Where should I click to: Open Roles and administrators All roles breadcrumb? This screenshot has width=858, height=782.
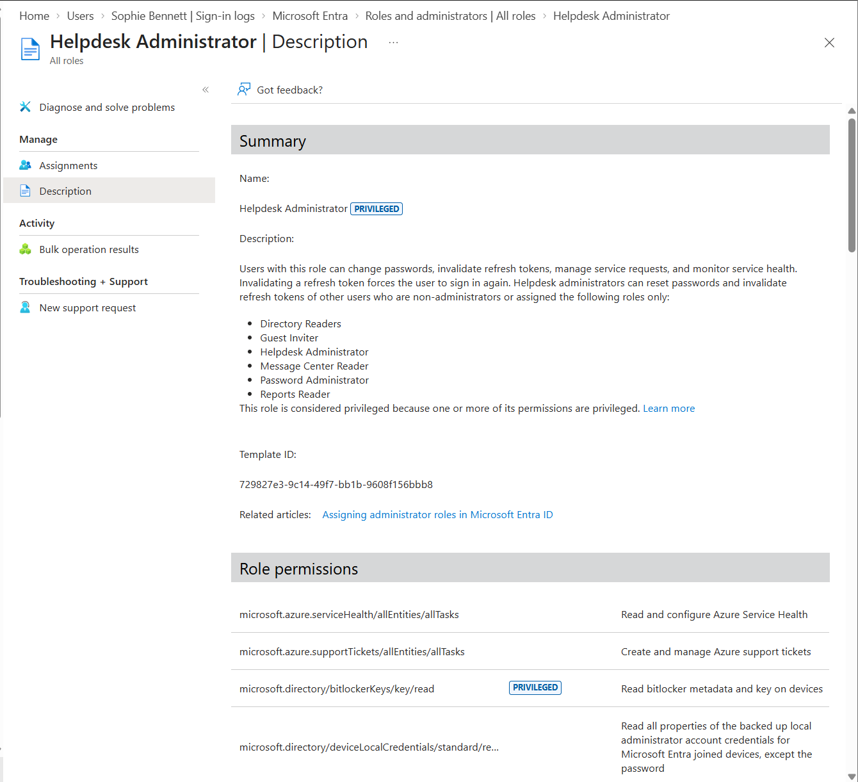coord(450,16)
